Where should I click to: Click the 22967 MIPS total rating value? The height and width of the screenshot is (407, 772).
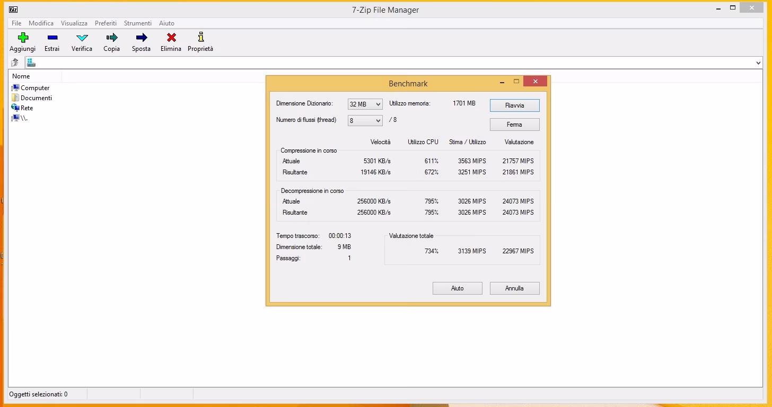click(x=518, y=251)
